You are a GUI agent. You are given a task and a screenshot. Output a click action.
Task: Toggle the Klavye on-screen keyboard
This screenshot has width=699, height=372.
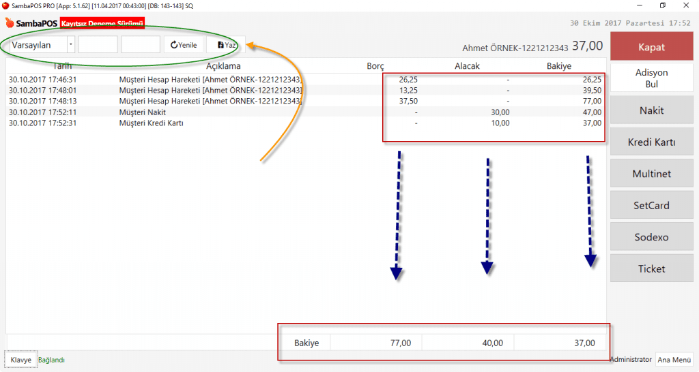click(x=20, y=360)
